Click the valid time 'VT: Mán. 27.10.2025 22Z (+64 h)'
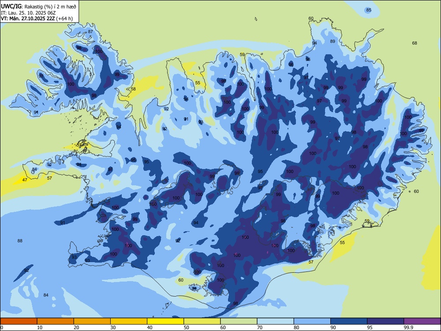 pyautogui.click(x=37, y=19)
